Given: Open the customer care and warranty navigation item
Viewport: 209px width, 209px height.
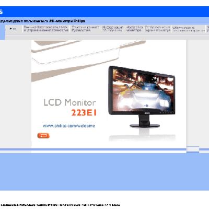Looking at the screenshot, I should pyautogui.click(x=189, y=29).
